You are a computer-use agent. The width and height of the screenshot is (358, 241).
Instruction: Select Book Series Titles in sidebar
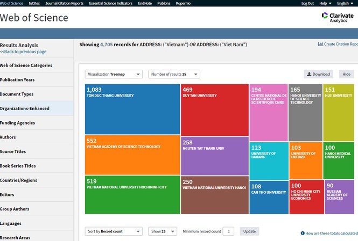tap(37, 166)
